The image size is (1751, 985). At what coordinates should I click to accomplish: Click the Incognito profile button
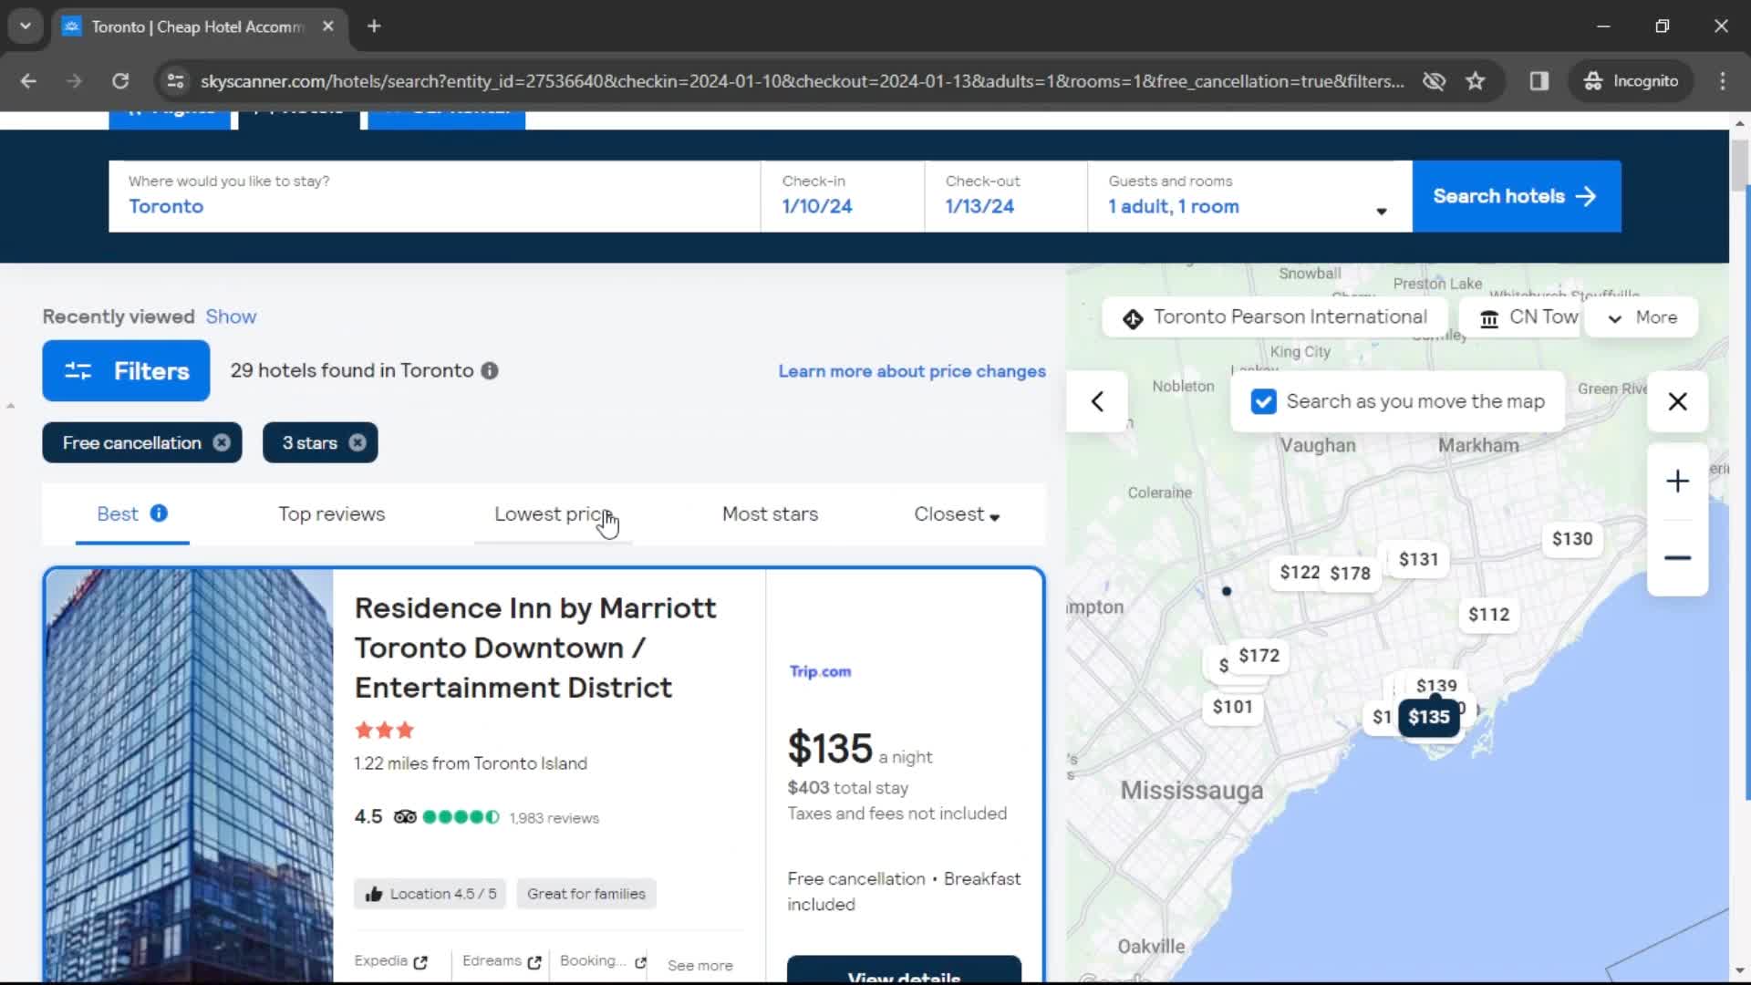(x=1631, y=81)
